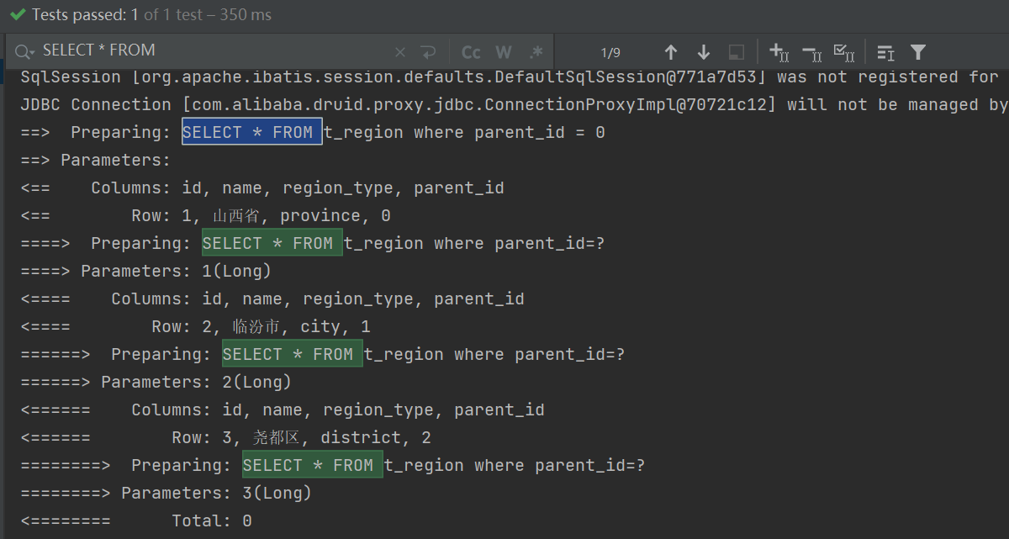The image size is (1009, 539).
Task: Click the funnel filter icon on the toolbar
Action: coord(917,51)
